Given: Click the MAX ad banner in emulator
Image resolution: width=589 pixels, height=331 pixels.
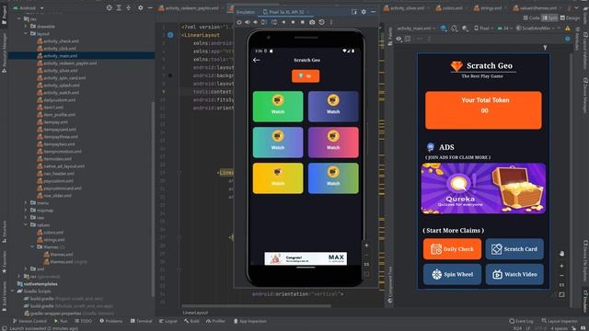Looking at the screenshot, I should [x=306, y=258].
